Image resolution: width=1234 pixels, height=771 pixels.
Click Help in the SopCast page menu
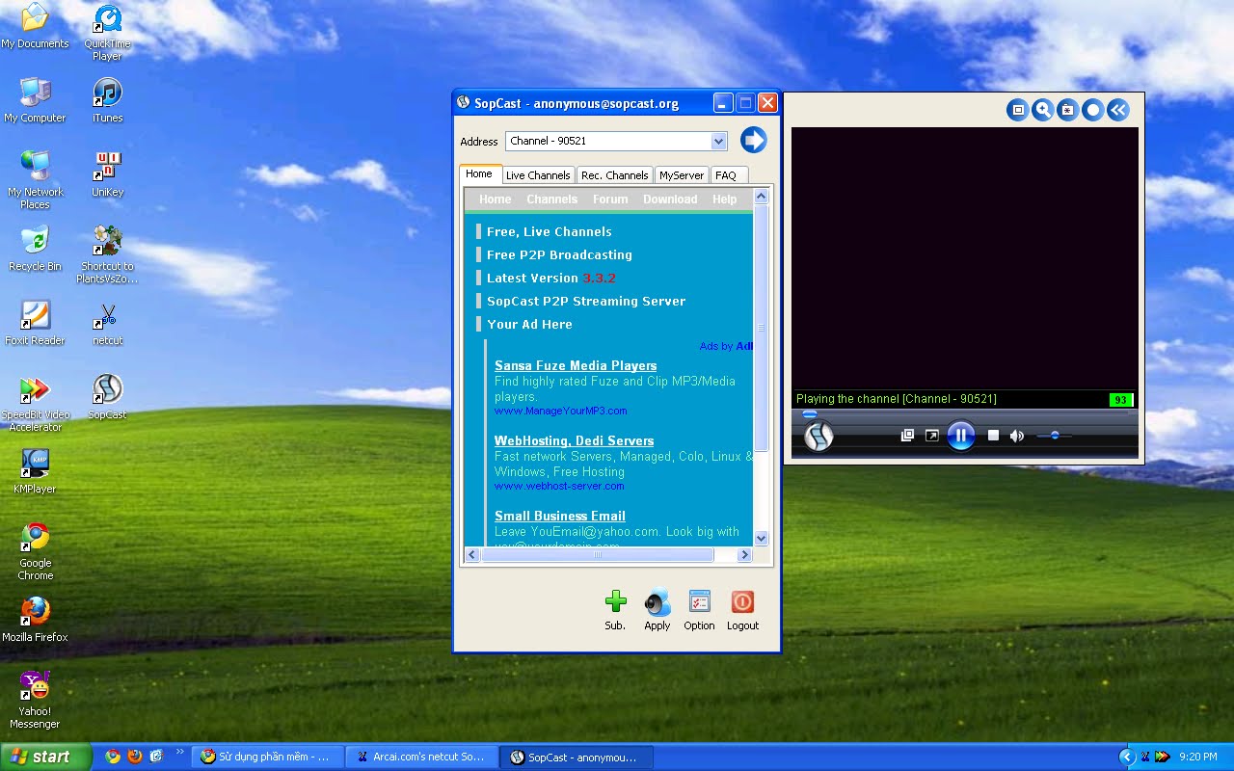pyautogui.click(x=725, y=199)
